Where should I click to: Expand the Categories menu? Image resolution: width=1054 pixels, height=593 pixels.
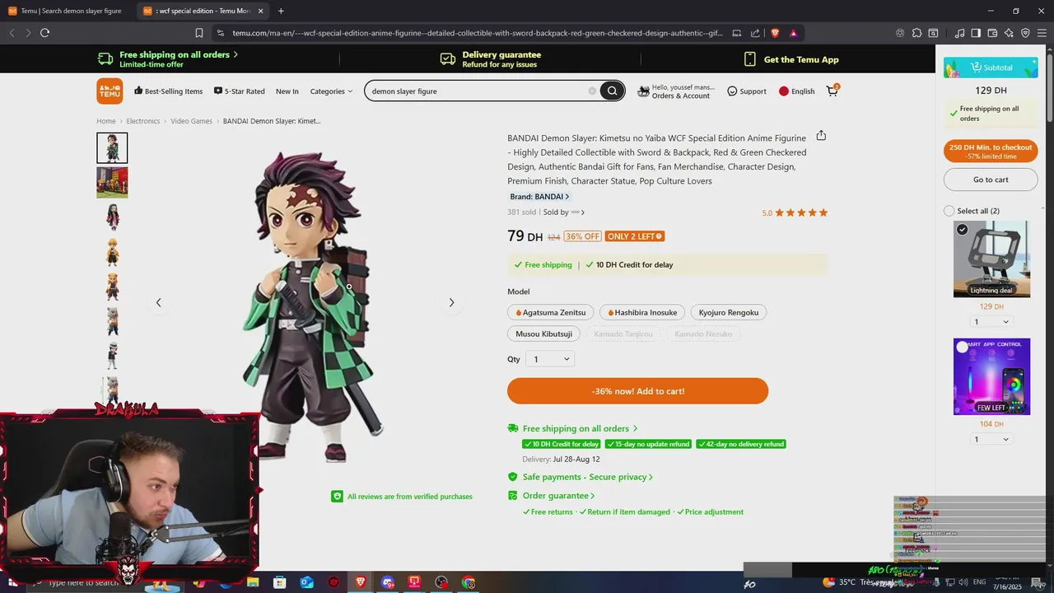click(331, 91)
